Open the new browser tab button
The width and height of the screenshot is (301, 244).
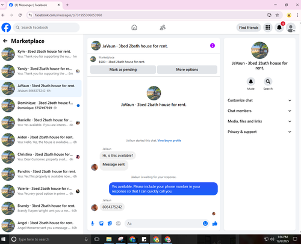(x=67, y=5)
